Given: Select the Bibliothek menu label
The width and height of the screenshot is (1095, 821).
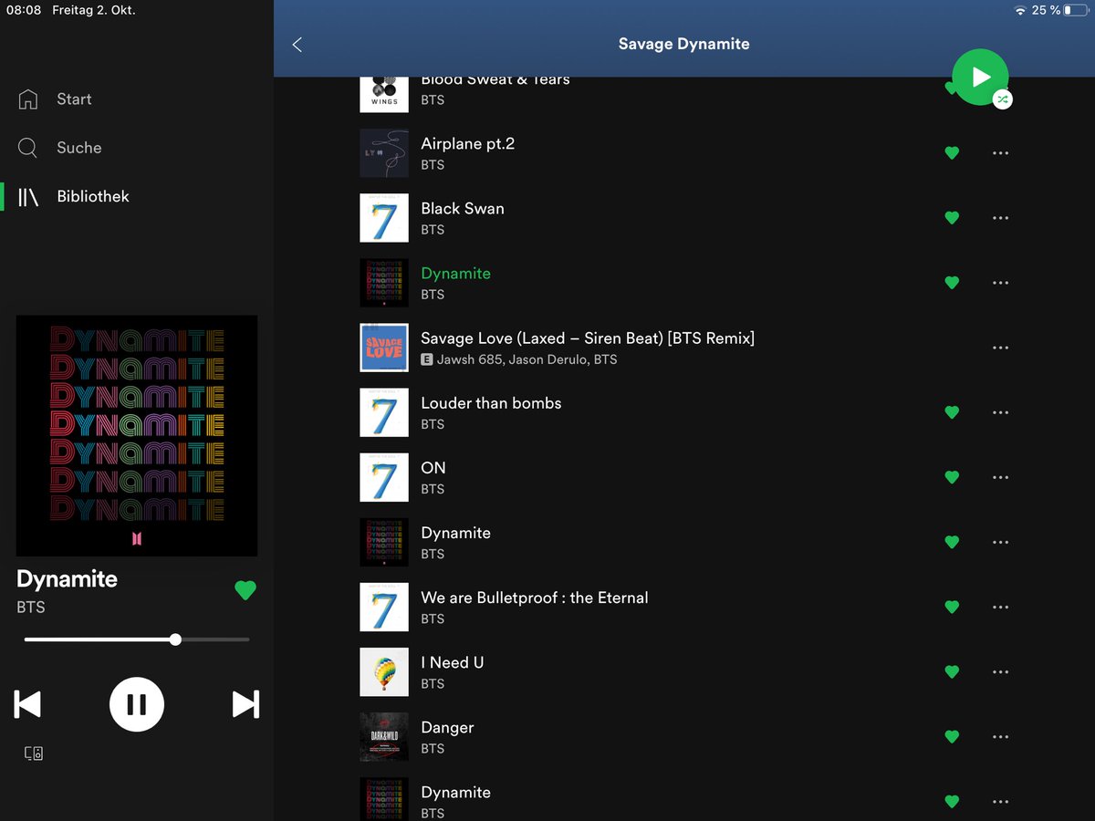Looking at the screenshot, I should pos(93,196).
